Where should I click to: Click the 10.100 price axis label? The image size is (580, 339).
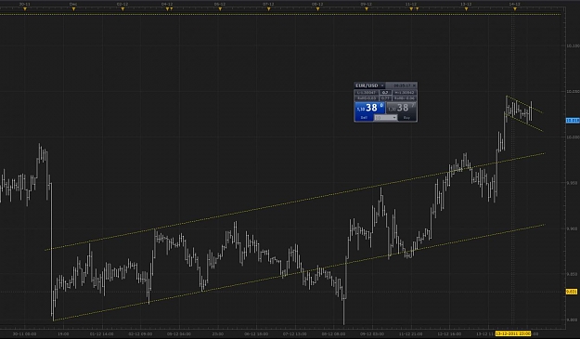(573, 46)
